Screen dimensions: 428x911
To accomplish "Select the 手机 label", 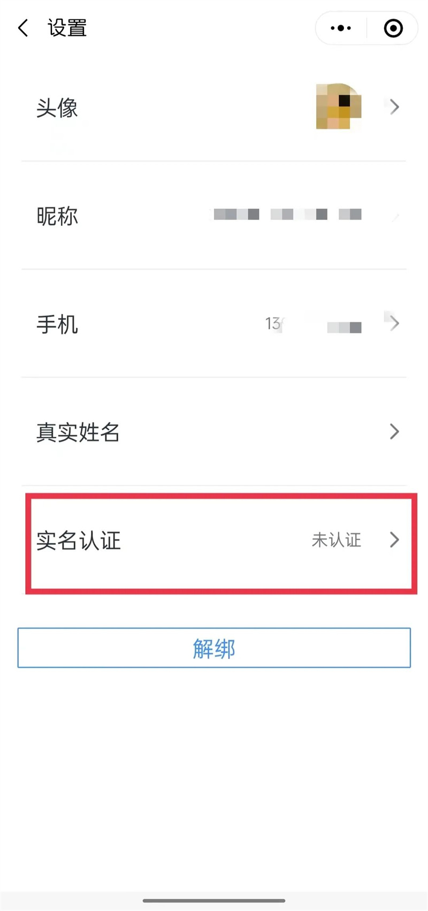I will [57, 324].
